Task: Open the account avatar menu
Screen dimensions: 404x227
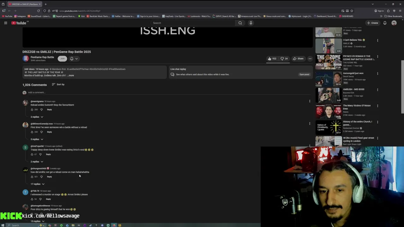Action: 394,23
